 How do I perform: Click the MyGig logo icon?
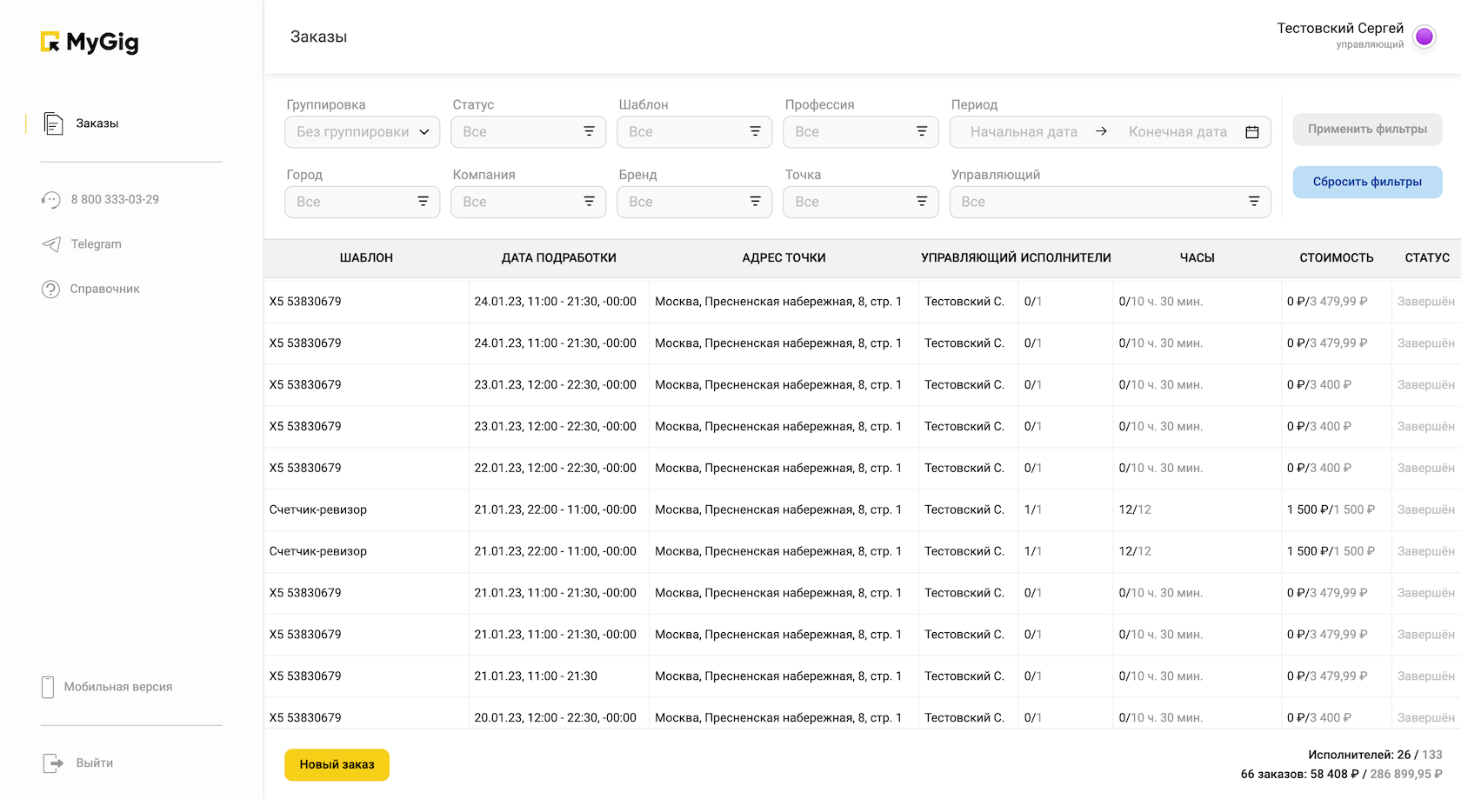[50, 42]
